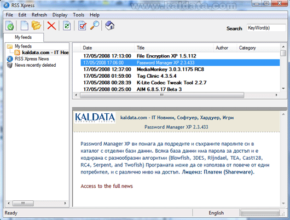
Task: Switch to the My feeds tab
Action: tap(24, 37)
